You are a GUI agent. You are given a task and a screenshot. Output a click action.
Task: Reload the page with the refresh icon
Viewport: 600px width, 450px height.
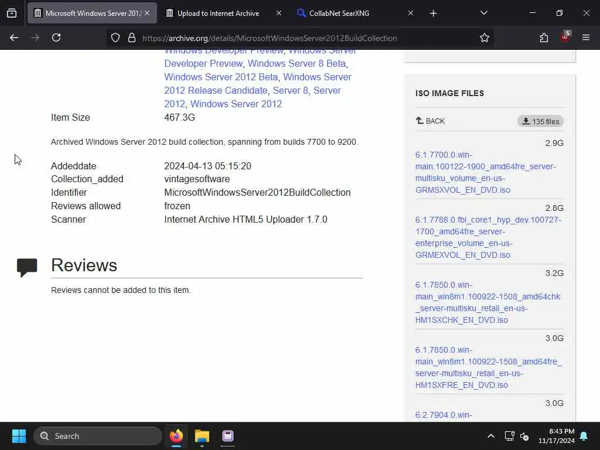pyautogui.click(x=56, y=37)
